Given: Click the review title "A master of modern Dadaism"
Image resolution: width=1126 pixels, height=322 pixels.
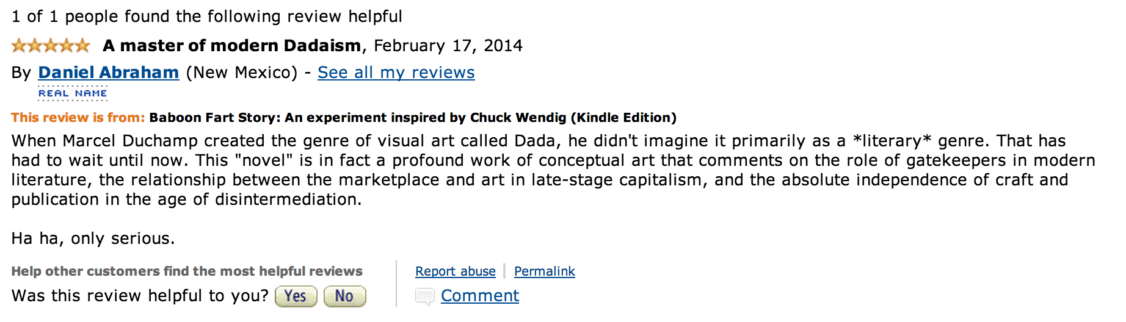Looking at the screenshot, I should click(x=231, y=46).
